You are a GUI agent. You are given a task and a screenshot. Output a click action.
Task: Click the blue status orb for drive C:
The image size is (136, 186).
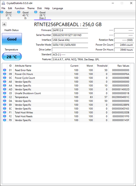click(2, 12)
